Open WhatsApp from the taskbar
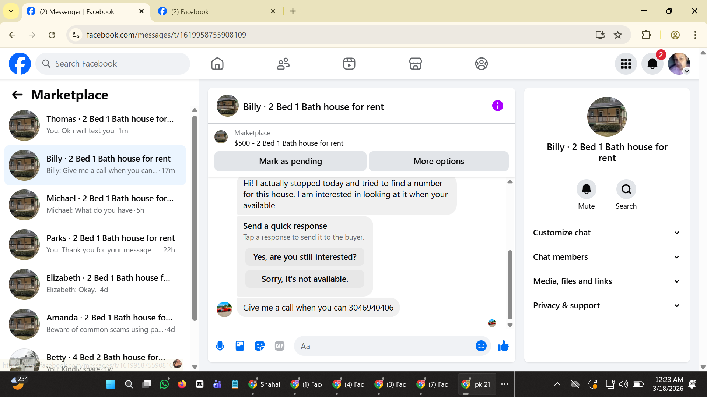Viewport: 707px width, 397px height. (164, 384)
